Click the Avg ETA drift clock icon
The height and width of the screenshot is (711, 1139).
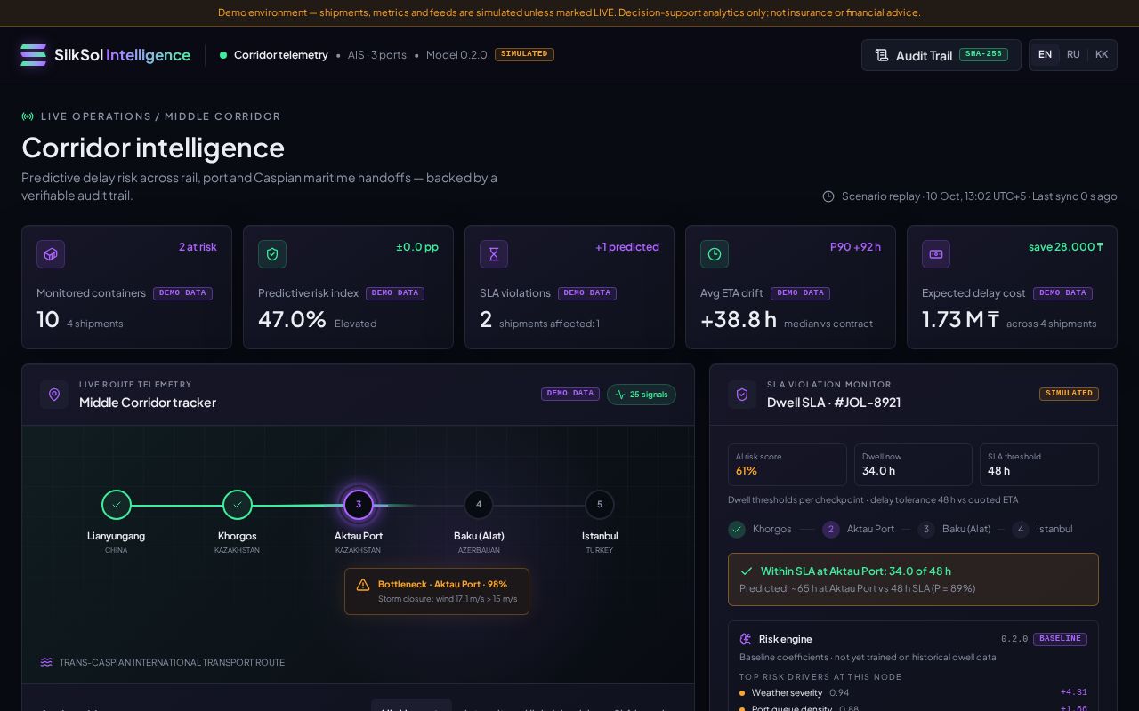pos(715,254)
